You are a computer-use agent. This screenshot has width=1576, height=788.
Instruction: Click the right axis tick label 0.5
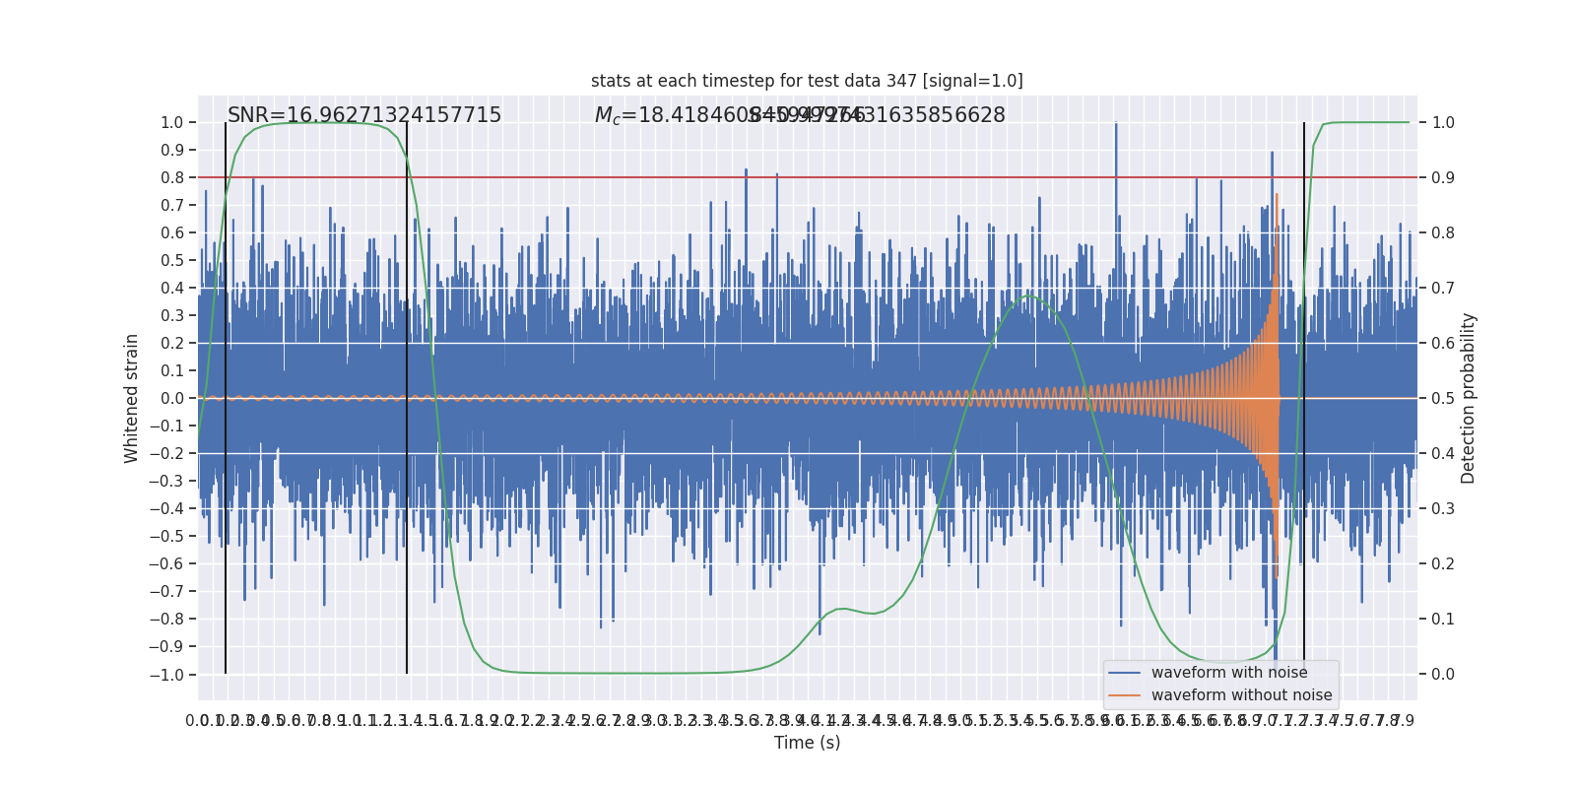pyautogui.click(x=1443, y=398)
